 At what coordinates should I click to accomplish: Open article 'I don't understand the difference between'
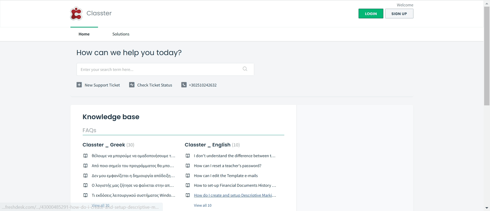point(235,156)
